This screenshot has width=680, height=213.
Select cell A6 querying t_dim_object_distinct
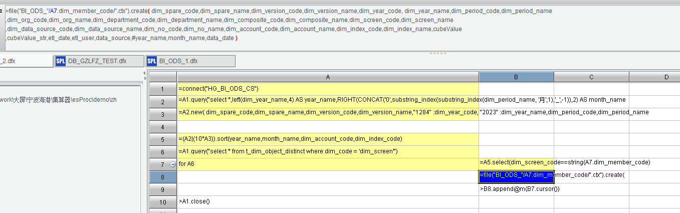(328, 151)
